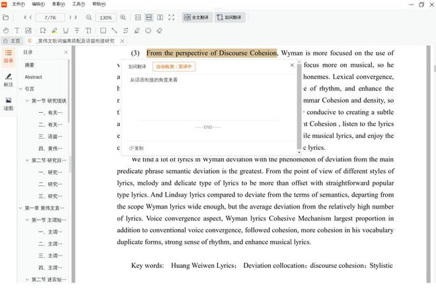This screenshot has height=291, width=436.
Task: Open the 文件 menu
Action: tap(18, 4)
